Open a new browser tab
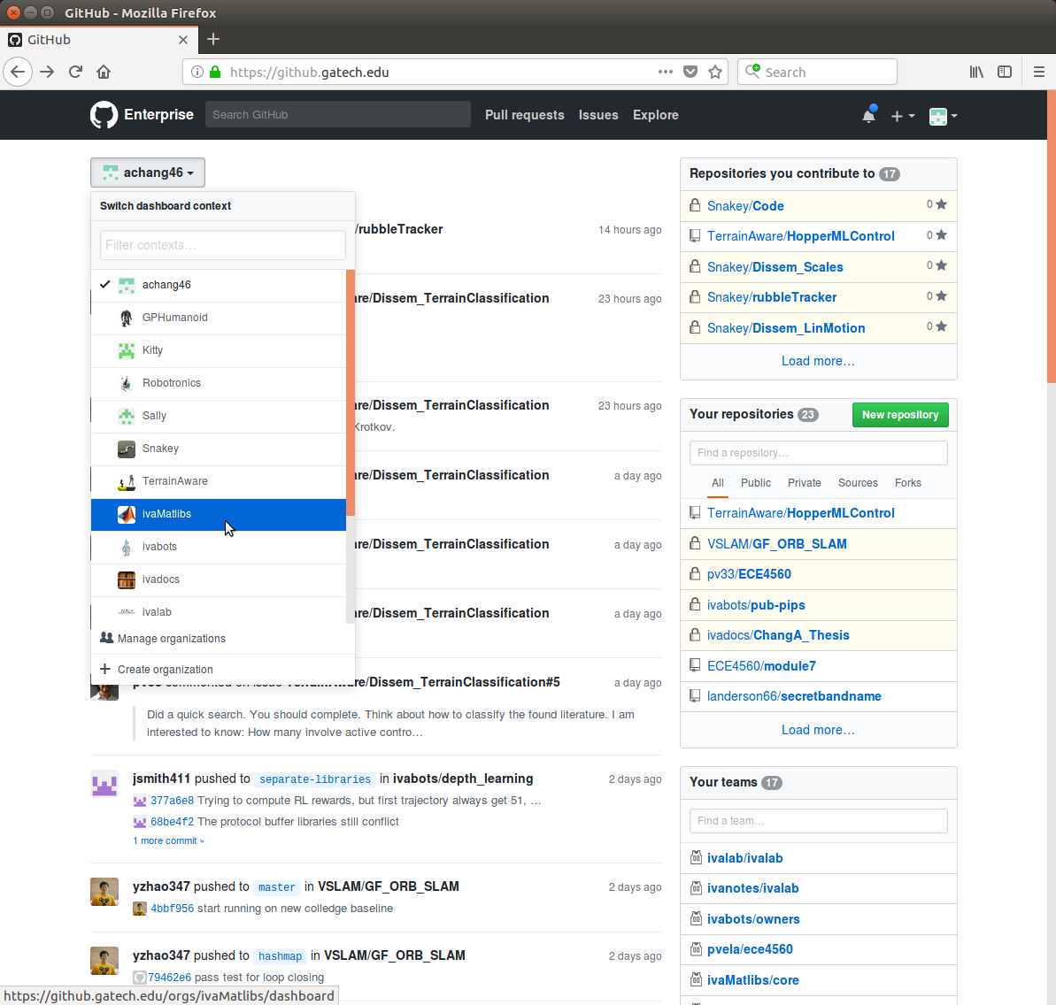Viewport: 1056px width, 1005px height. [x=213, y=39]
